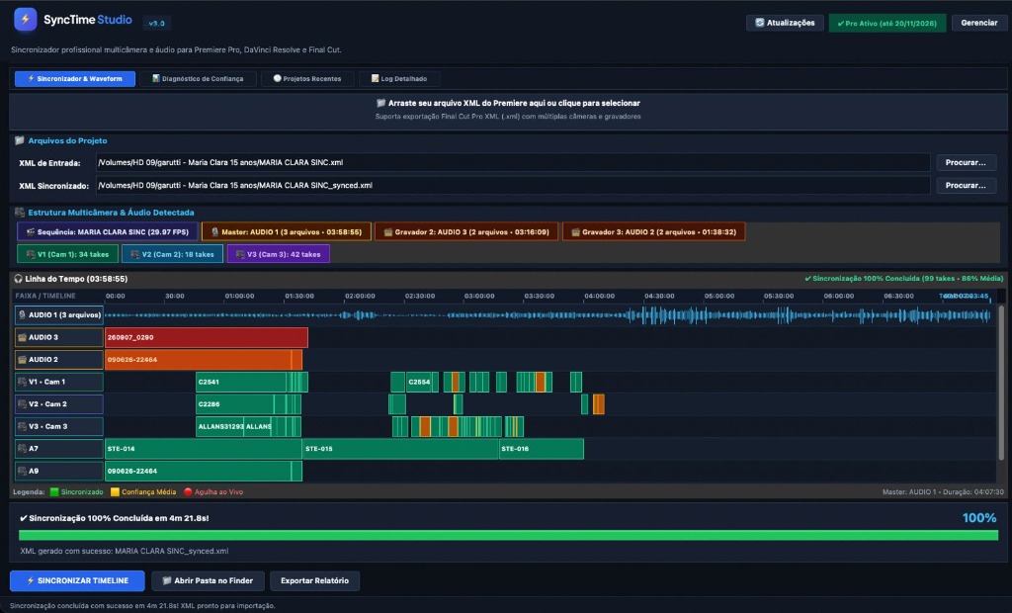Screen dimensions: 1012x613
Task: Select the V2 - Cam 2 track header
Action: 58,404
